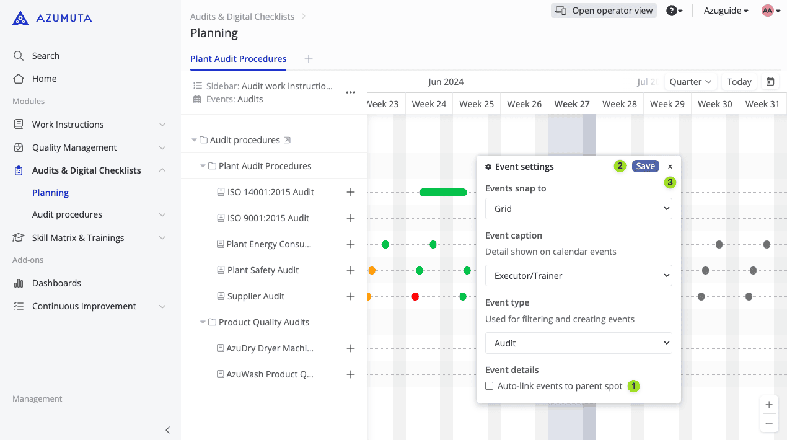Click the calendar date picker icon
The height and width of the screenshot is (440, 787).
770,82
